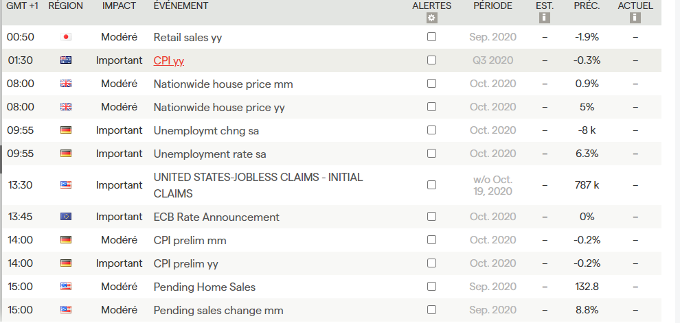The width and height of the screenshot is (680, 323).
Task: Click the info icon under ACTUEL
Action: click(635, 18)
